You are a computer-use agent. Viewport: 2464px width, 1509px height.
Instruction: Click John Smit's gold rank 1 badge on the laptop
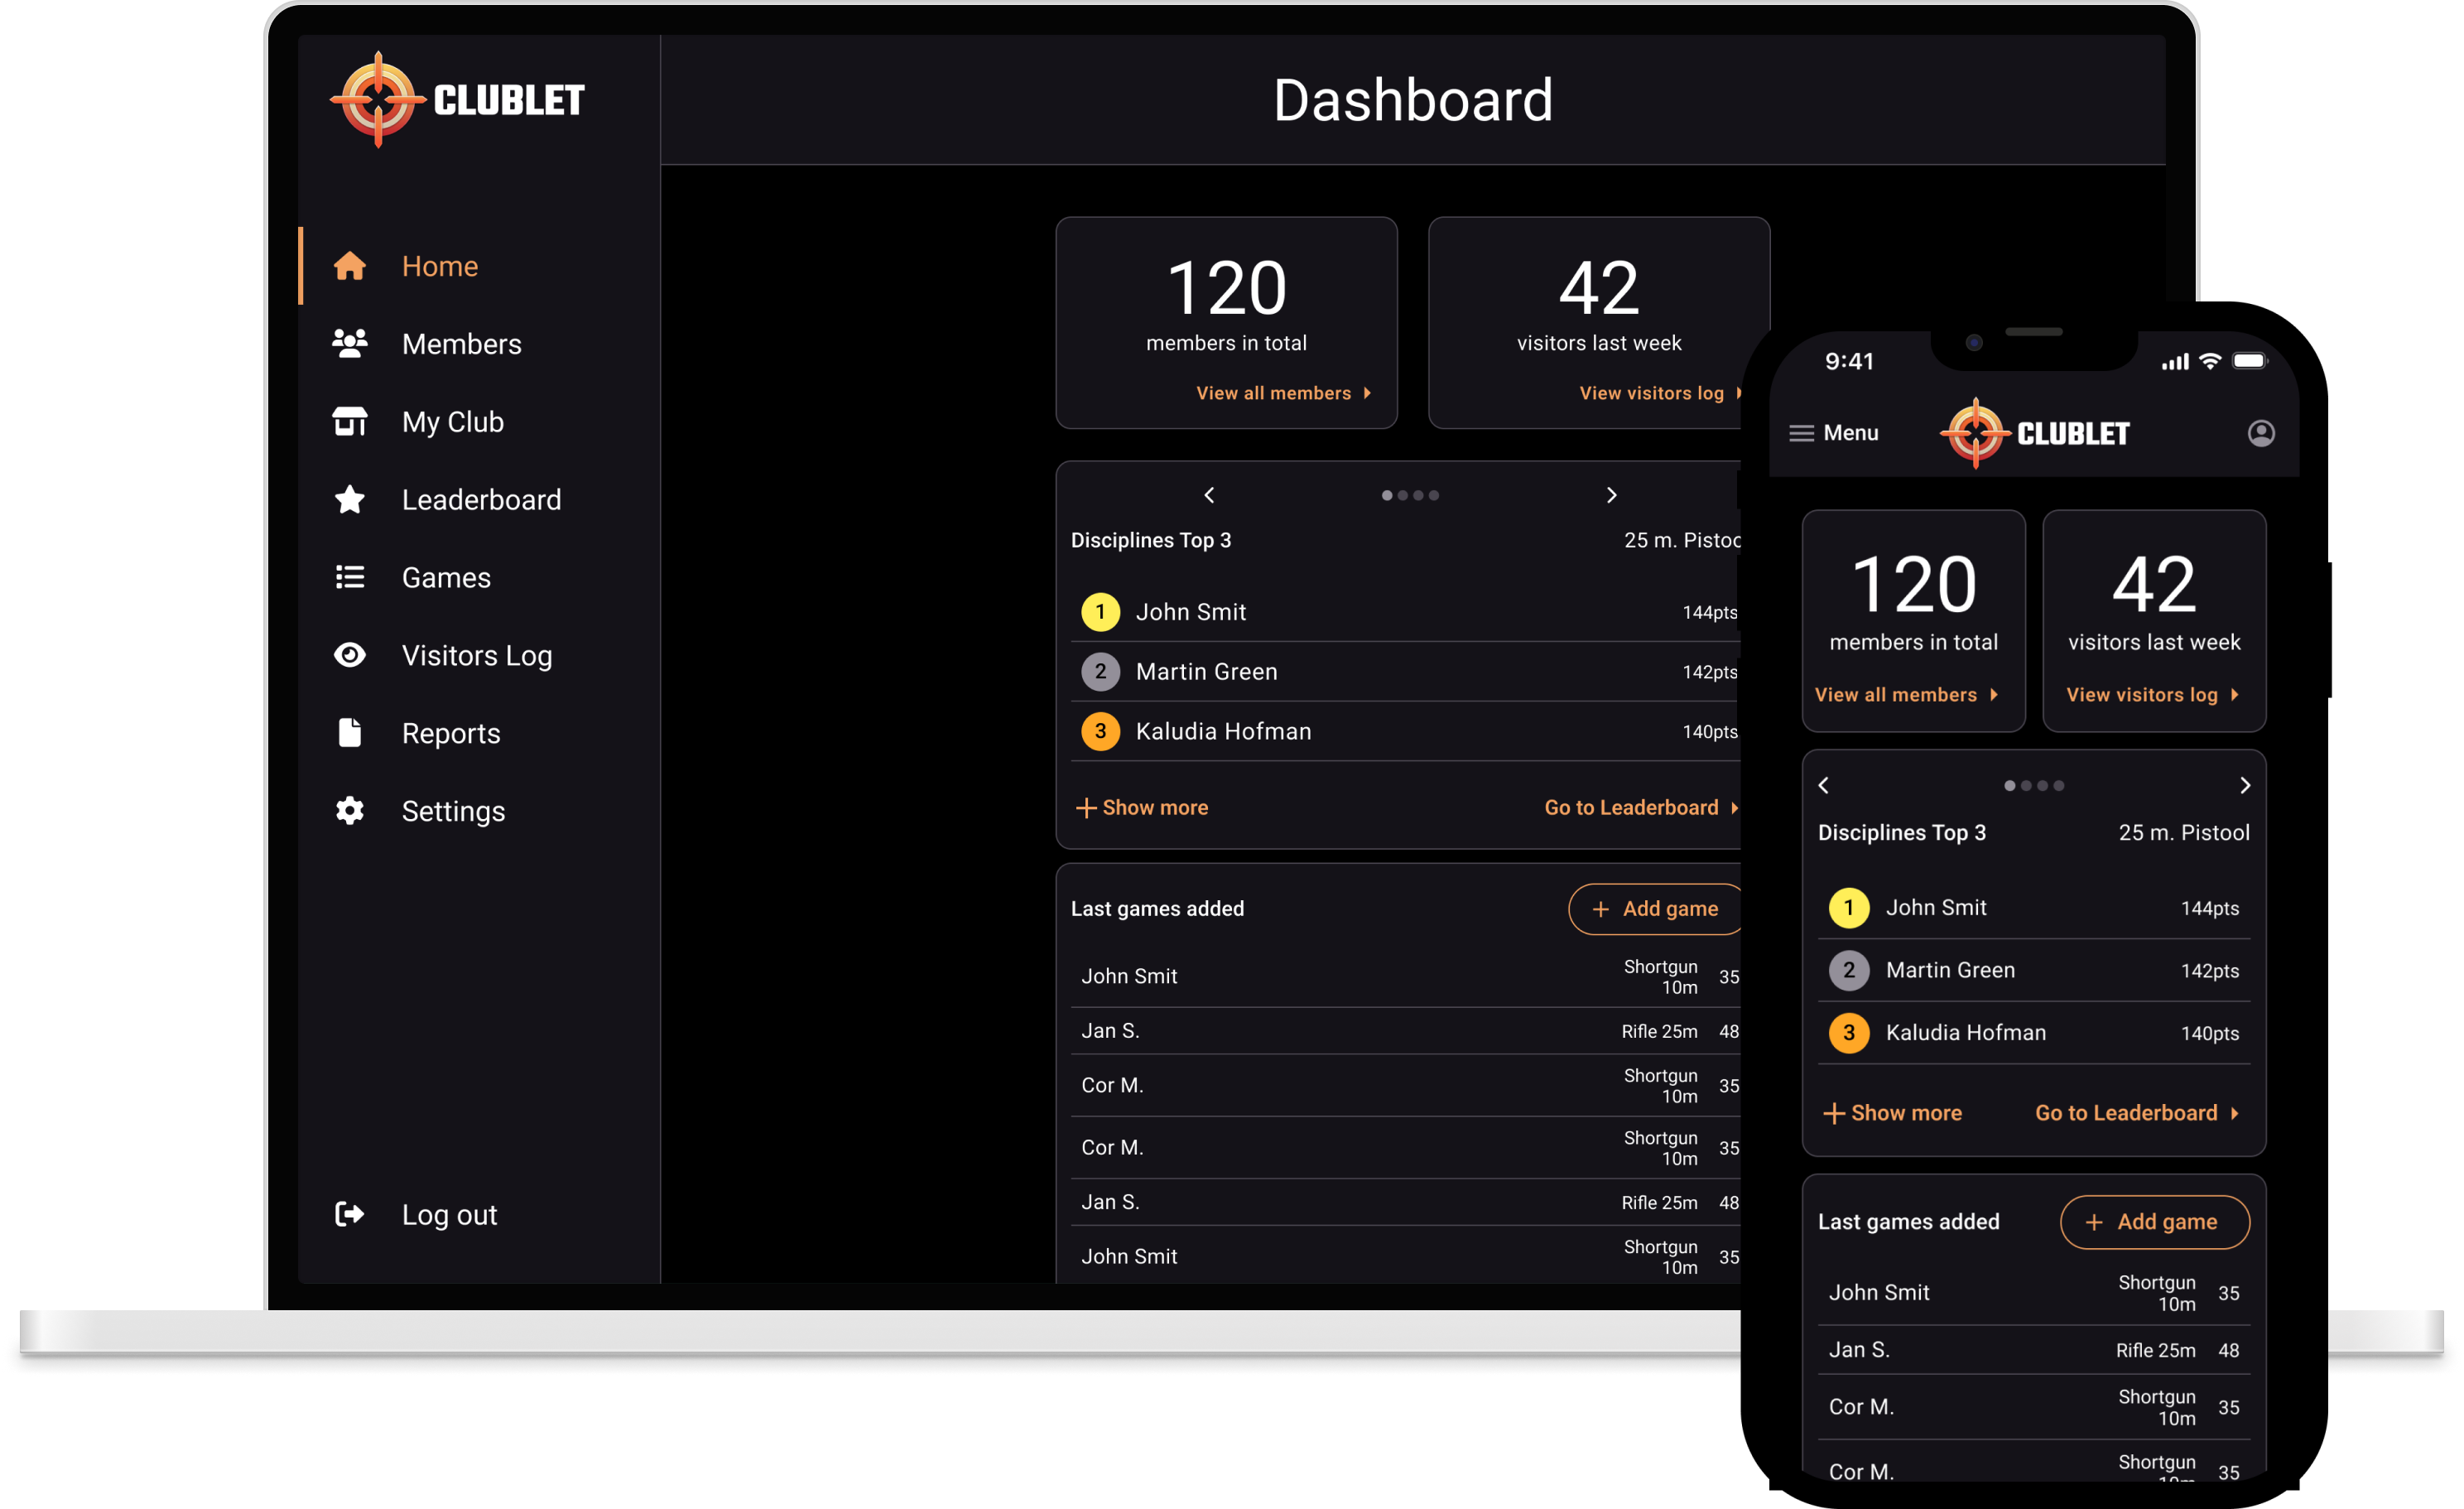pos(1100,611)
